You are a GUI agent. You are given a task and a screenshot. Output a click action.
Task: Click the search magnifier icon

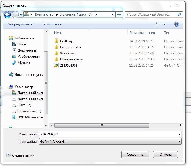(x=179, y=15)
